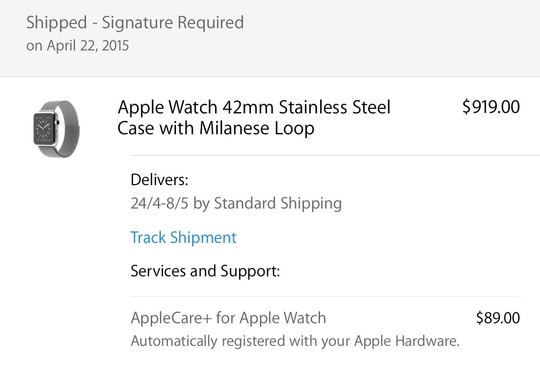Click the "Signature Required" text
Viewport: 540px width, 388px height.
(173, 23)
